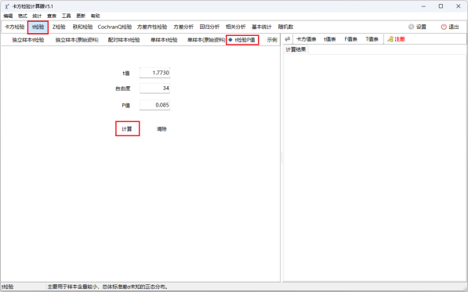The height and width of the screenshot is (292, 468).
Task: Minimize the 卡方检验计算器 window
Action: click(x=423, y=6)
